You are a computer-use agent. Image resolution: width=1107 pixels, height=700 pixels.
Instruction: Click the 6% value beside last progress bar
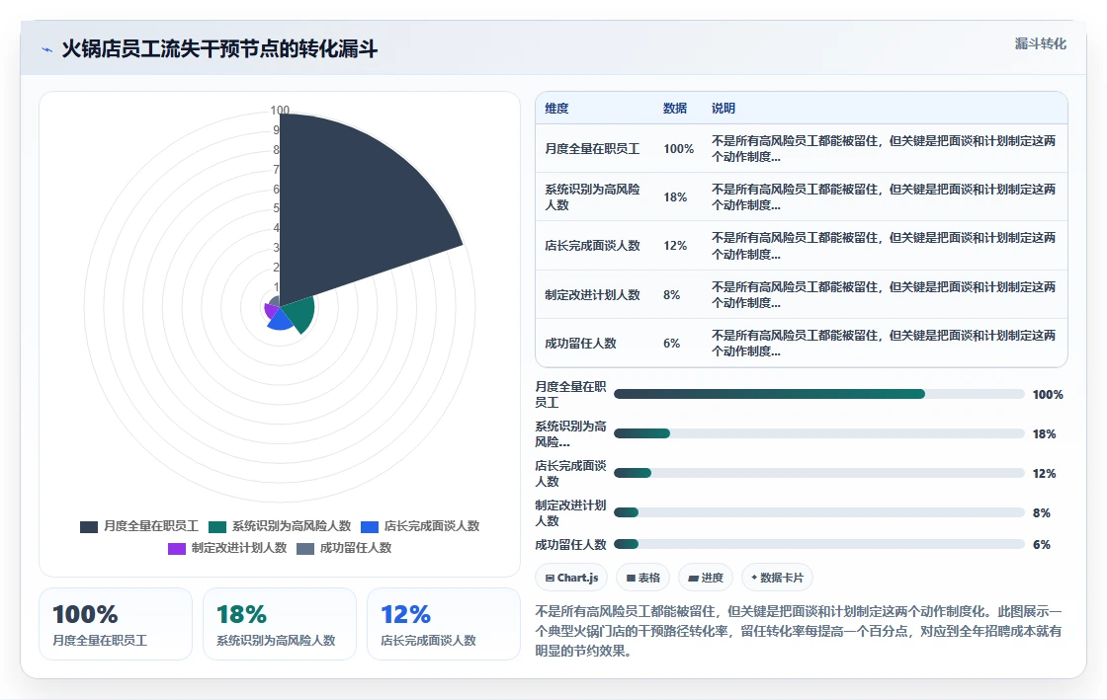coord(1042,545)
